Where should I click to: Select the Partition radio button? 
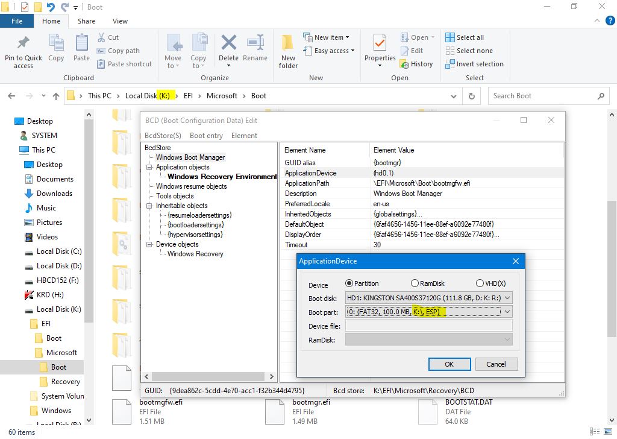point(349,283)
